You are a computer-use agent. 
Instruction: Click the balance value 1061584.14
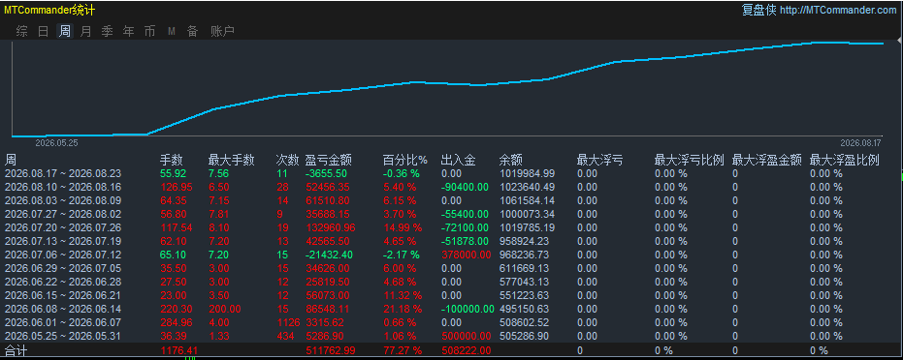(x=528, y=200)
